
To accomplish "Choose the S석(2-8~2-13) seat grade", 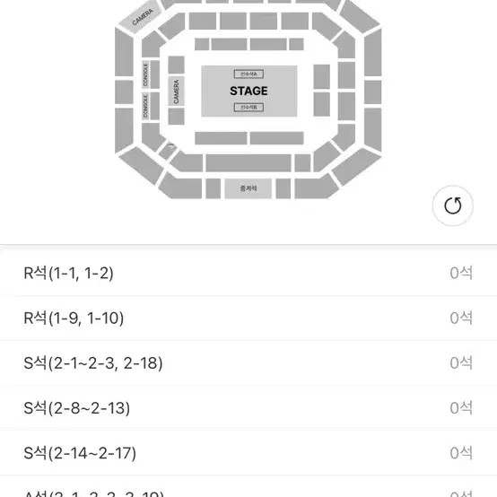I will coord(248,408).
